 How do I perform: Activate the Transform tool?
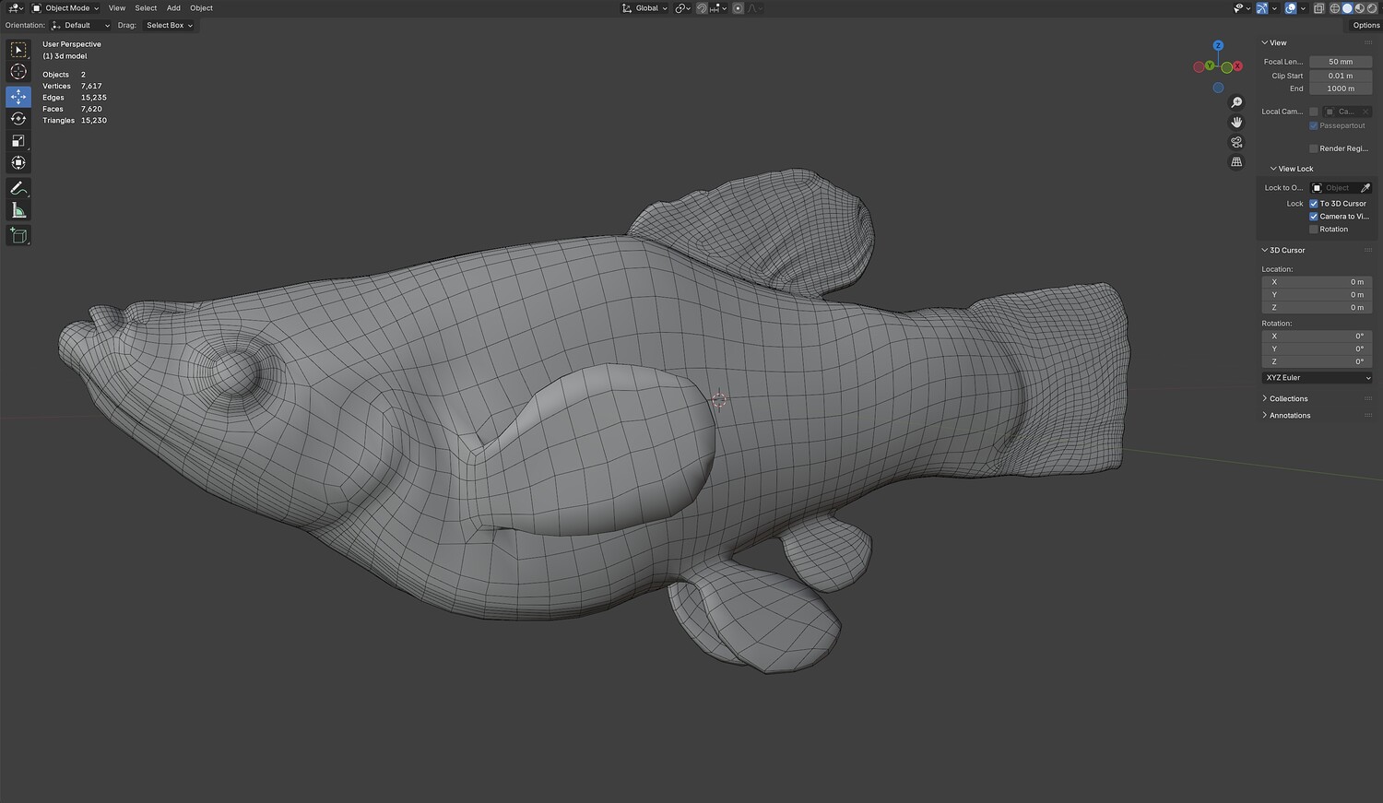click(18, 163)
